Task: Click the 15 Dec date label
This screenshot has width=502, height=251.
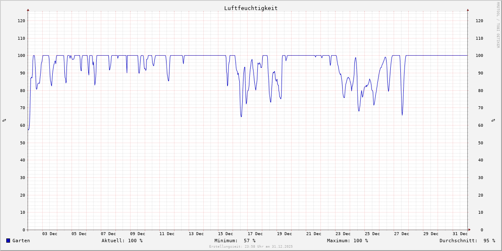Action: pos(225,234)
